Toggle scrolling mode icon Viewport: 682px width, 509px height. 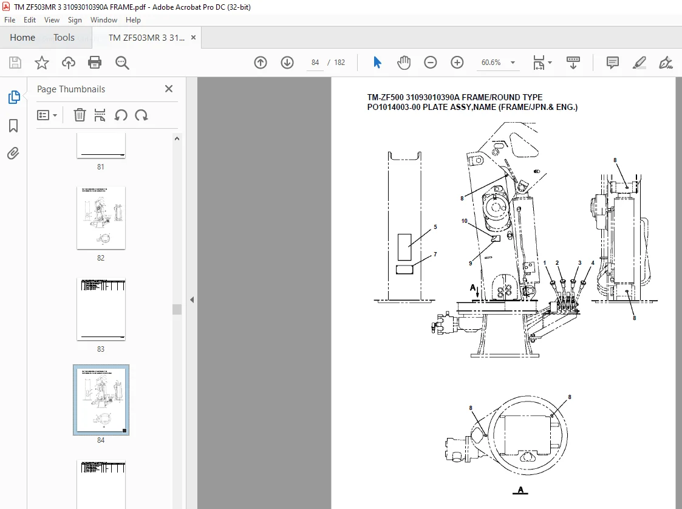click(573, 63)
